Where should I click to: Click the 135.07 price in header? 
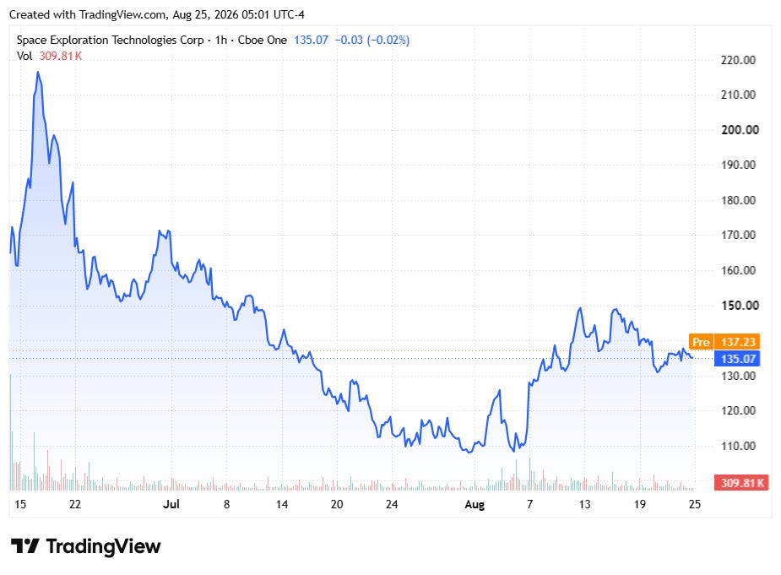pos(311,41)
